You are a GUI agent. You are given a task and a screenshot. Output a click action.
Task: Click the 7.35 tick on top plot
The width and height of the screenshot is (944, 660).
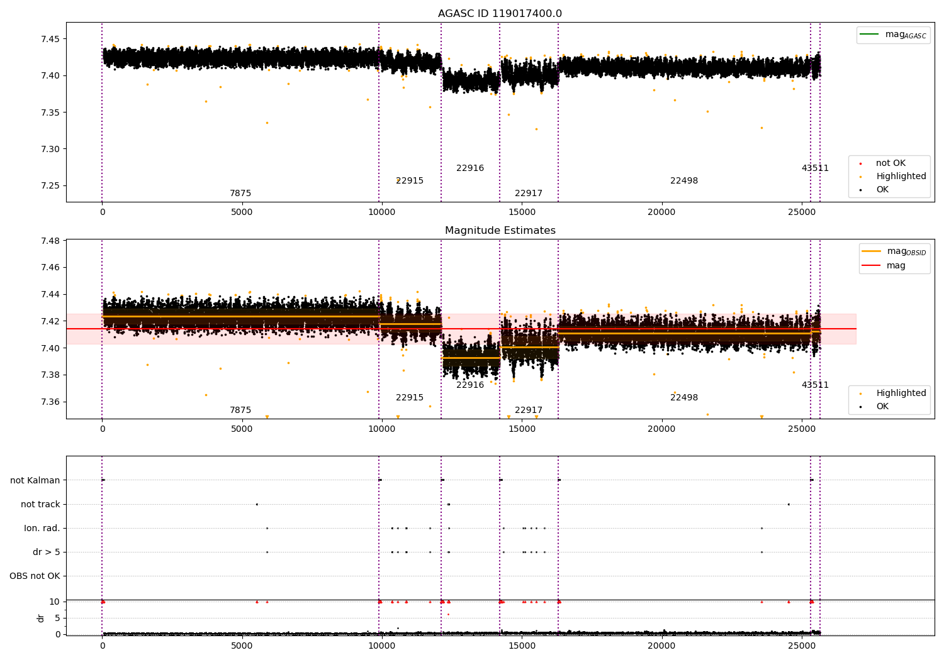[x=51, y=113]
